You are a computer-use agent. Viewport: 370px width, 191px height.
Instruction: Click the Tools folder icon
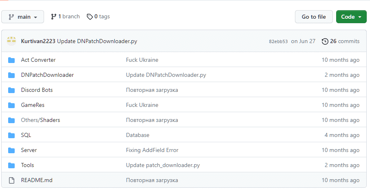(x=11, y=165)
